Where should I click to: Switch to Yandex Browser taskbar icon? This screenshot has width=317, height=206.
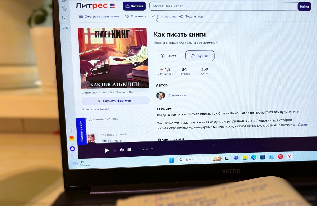point(290,157)
